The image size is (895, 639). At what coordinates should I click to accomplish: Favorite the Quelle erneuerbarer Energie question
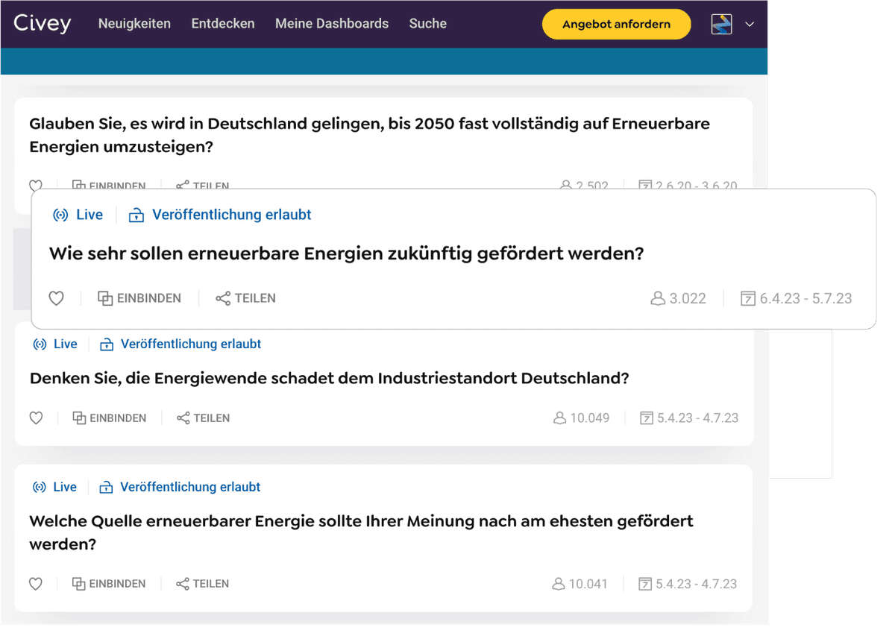36,583
